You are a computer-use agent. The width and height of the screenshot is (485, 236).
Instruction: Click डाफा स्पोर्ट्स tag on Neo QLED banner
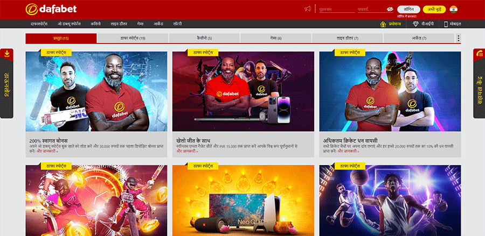click(x=203, y=166)
